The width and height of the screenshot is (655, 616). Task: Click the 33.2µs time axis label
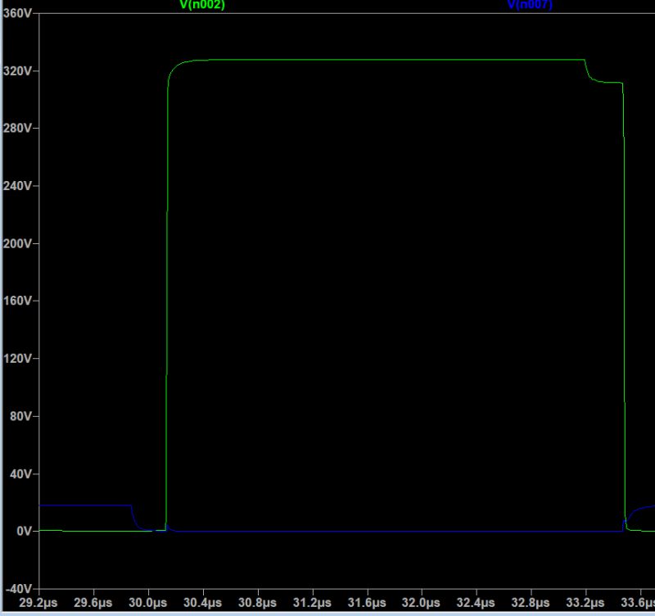(585, 603)
